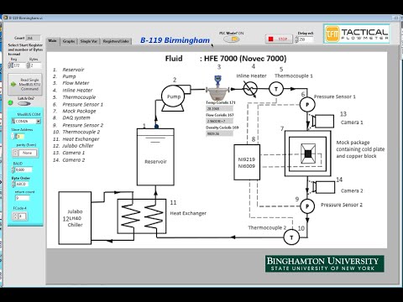403x302 pixels.
Task: Click the Delay mS stepper arrows
Action: [x=296, y=39]
